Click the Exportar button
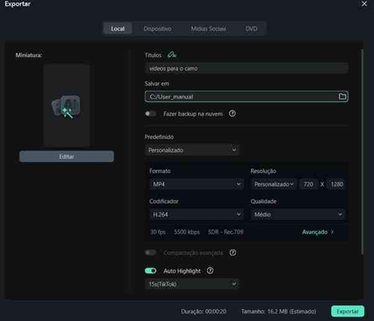374x321 pixels. (347, 310)
